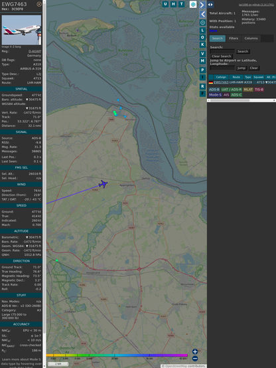This screenshot has width=276, height=368.
Task: Toggle the O map button
Action: (202, 38)
